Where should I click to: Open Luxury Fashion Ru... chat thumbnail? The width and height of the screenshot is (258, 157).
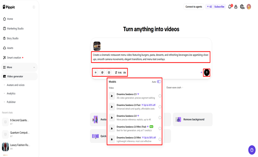coord(5,147)
